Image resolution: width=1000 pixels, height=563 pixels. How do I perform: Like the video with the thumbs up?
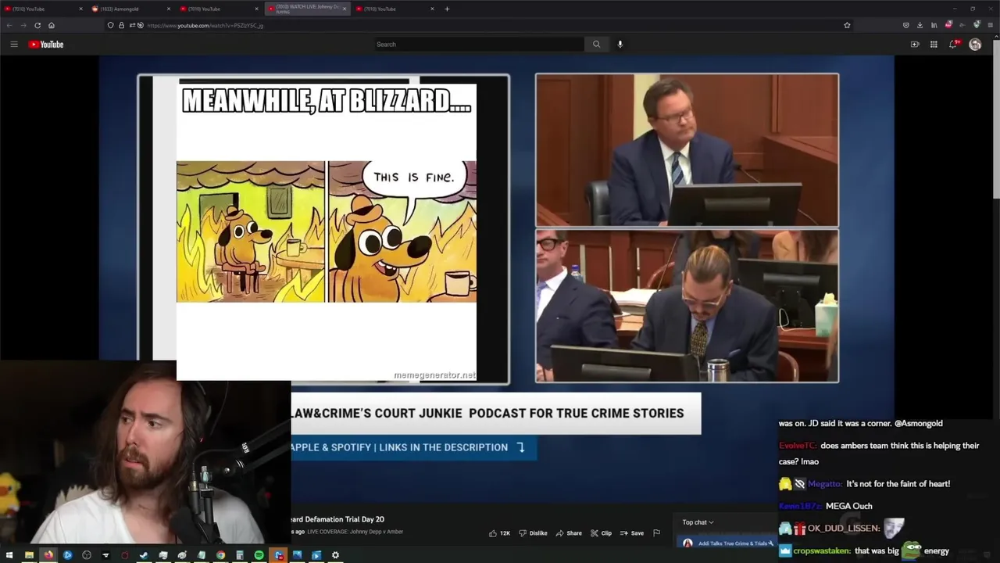499,533
